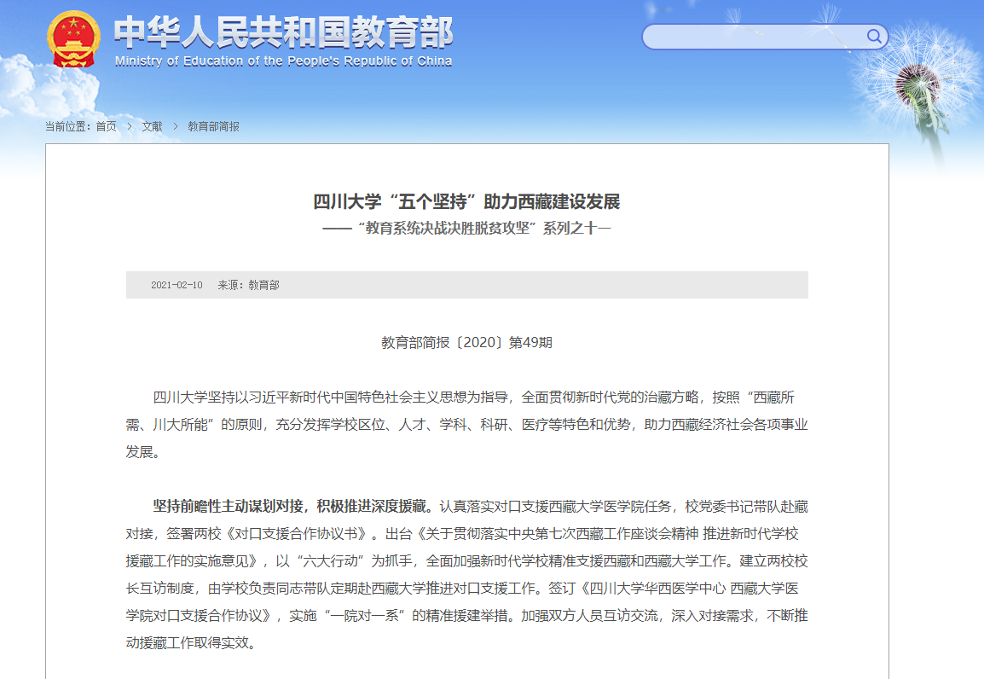The width and height of the screenshot is (984, 679).
Task: Open the 教育部简报 breadcrumb link
Action: [213, 127]
